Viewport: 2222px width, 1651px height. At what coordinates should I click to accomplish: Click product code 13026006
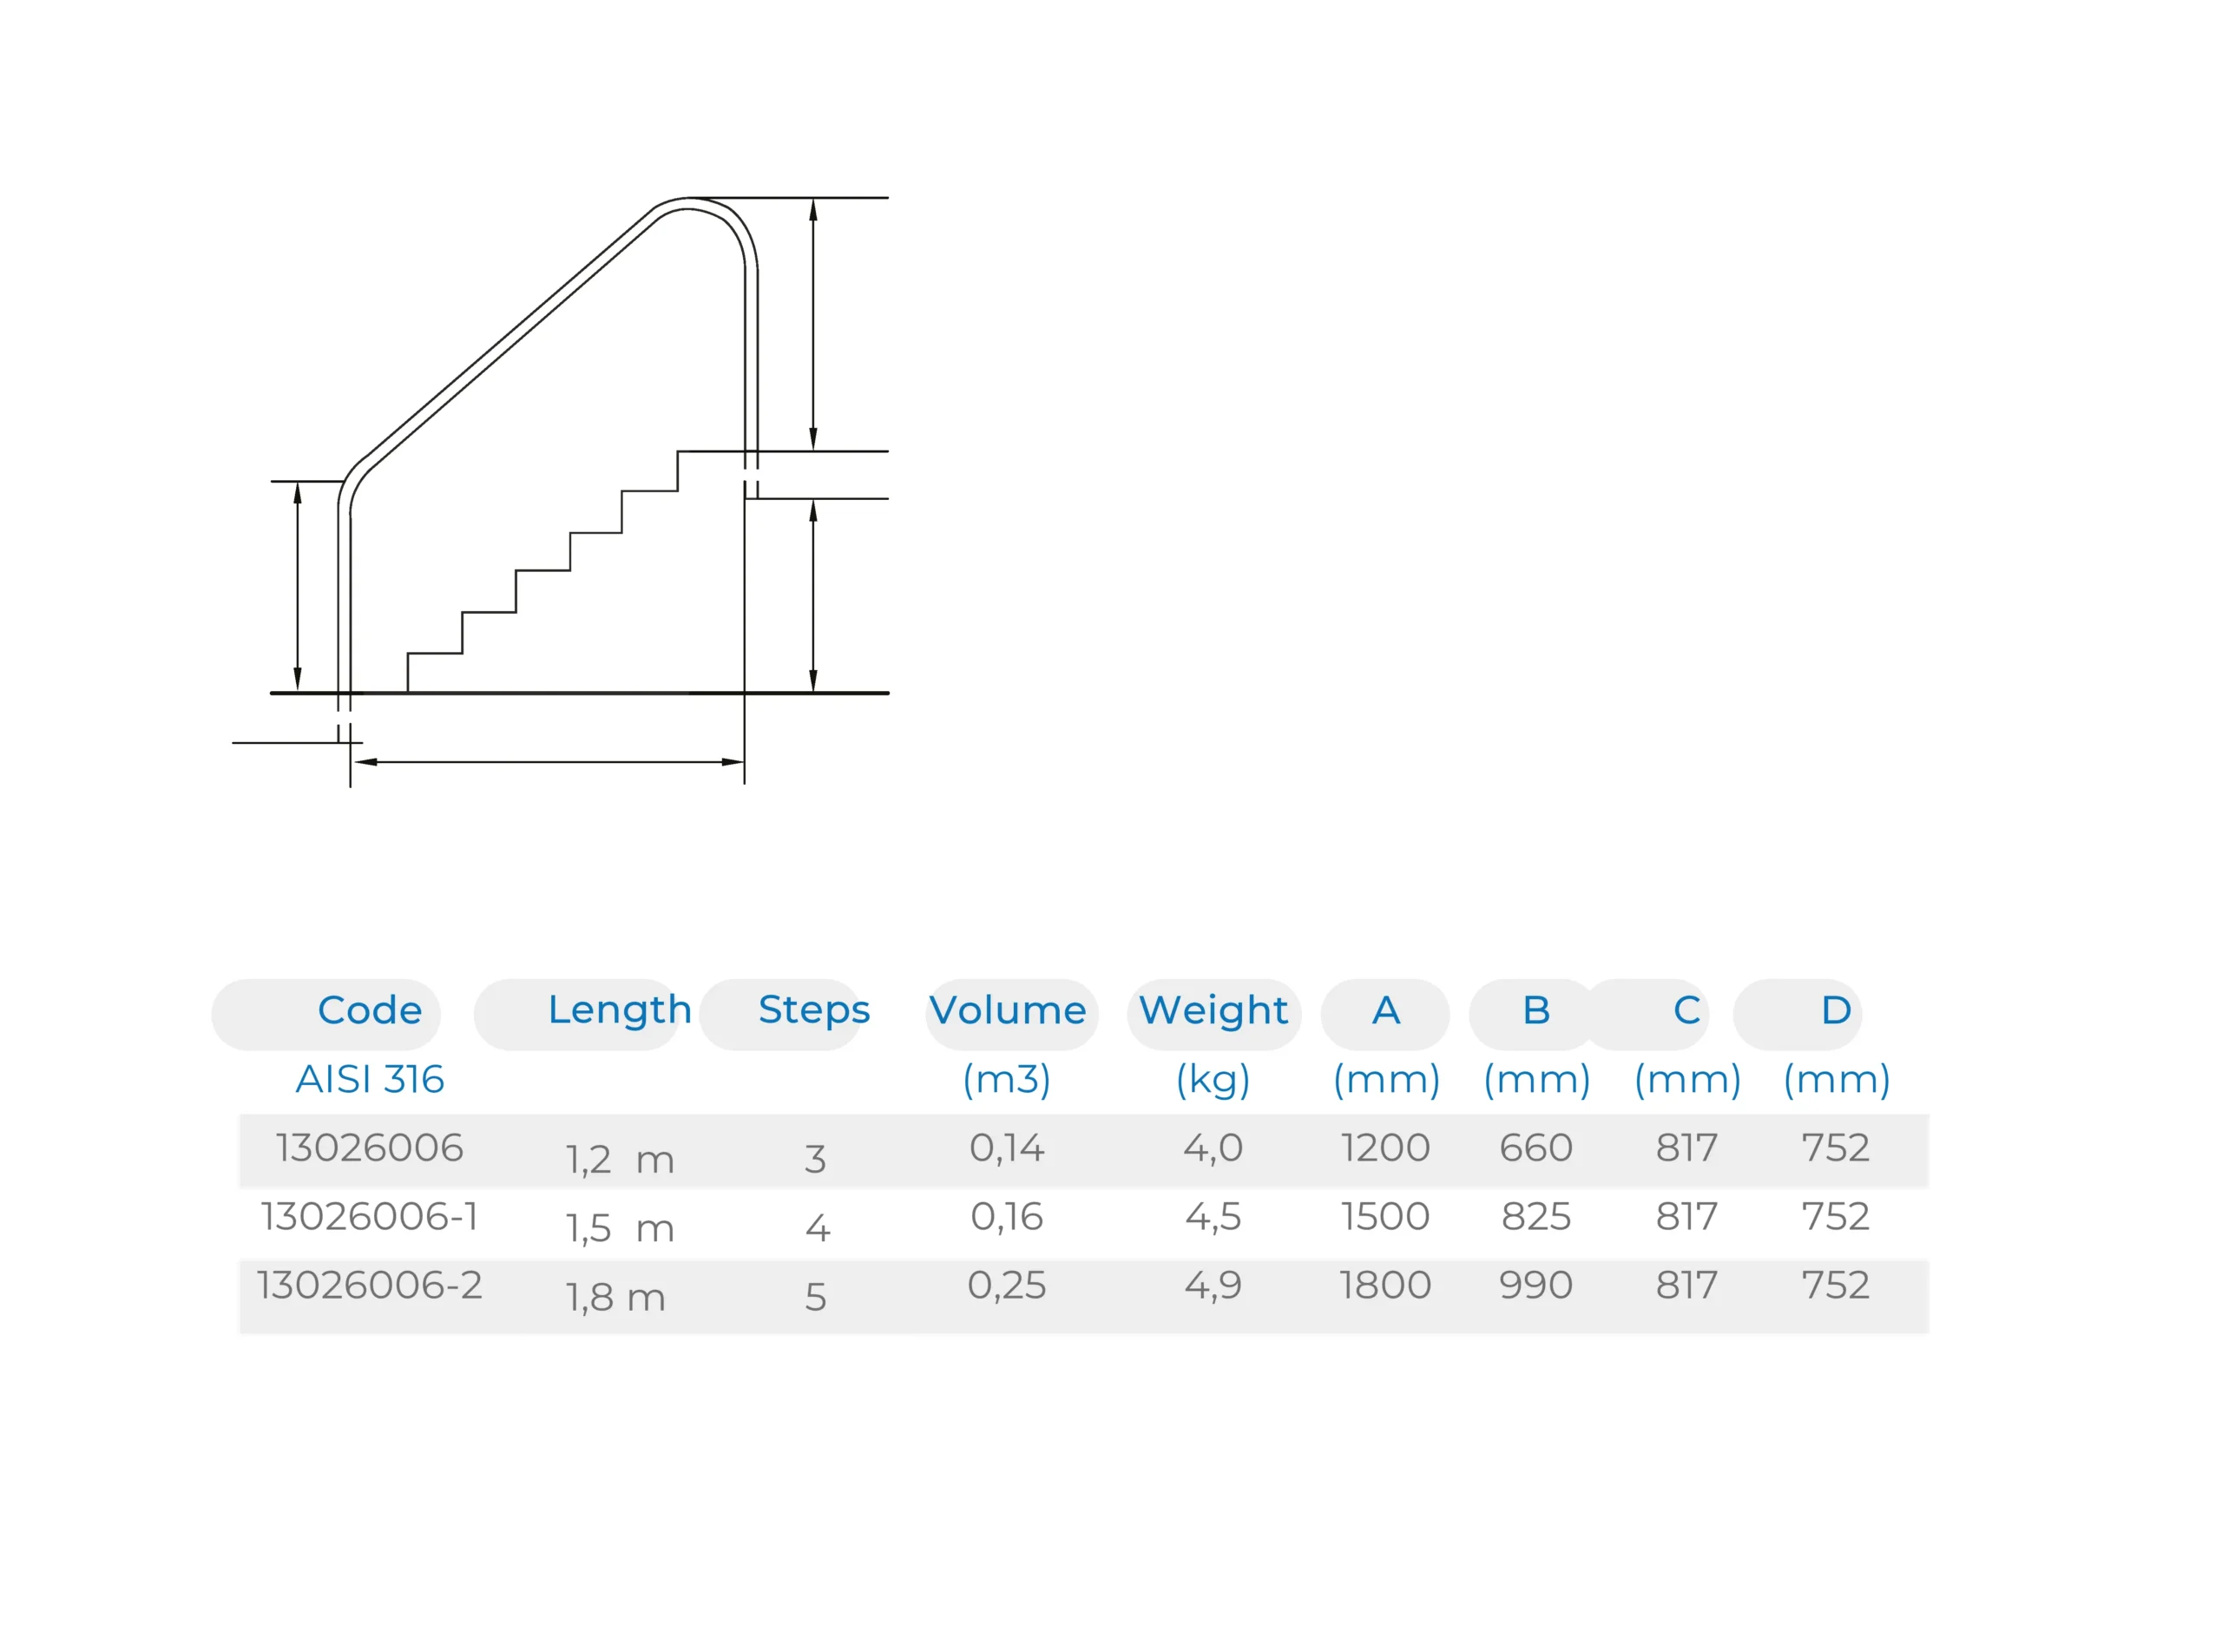[369, 1148]
